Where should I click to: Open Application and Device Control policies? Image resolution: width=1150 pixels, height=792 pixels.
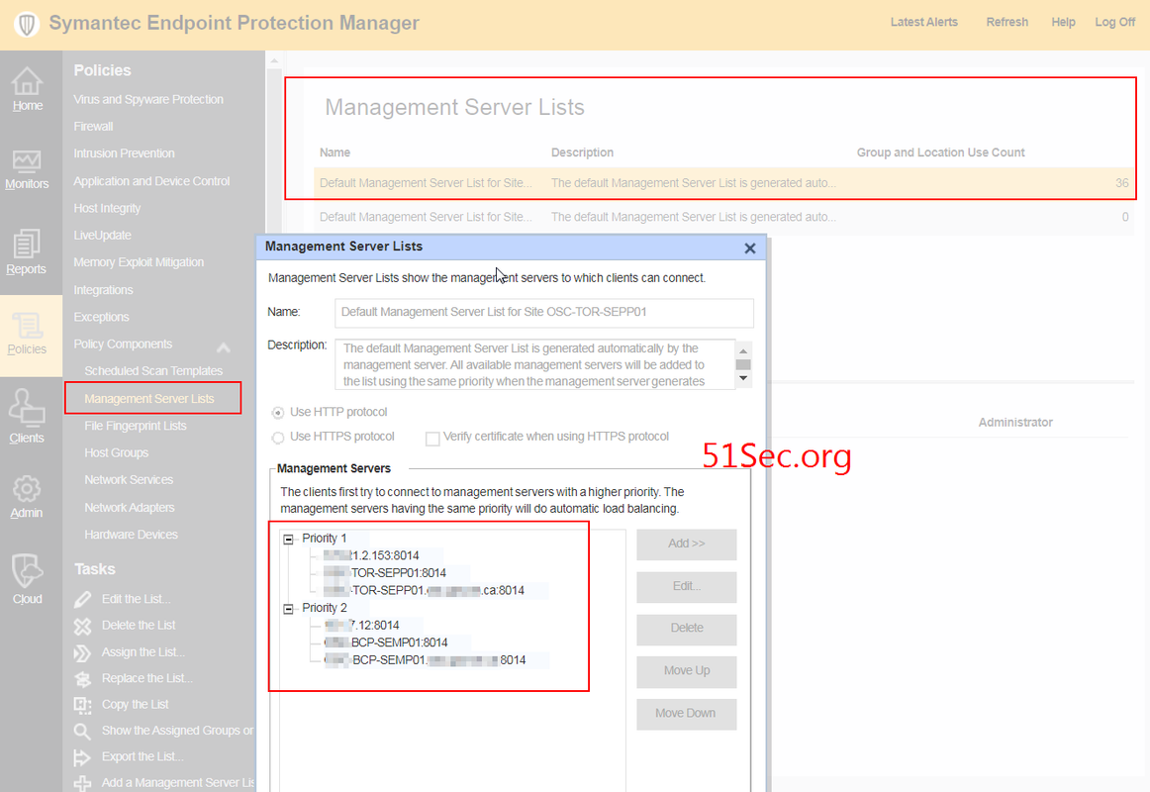(151, 181)
